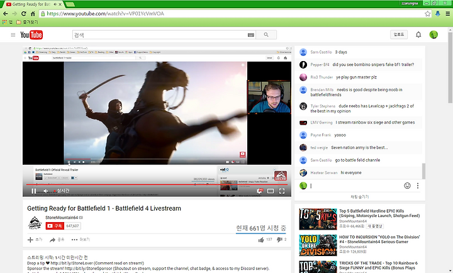The width and height of the screenshot is (453, 273).
Task: Click Sam Castillo's avatar on '3 days'
Action: pos(303,52)
